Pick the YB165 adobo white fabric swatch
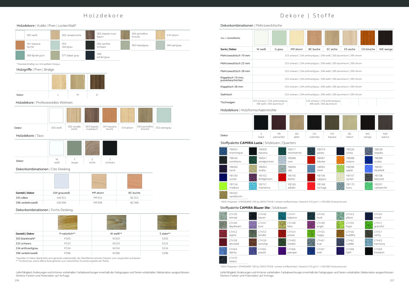Image resolution: width=409 pixels, height=289 pixels. coord(282,186)
